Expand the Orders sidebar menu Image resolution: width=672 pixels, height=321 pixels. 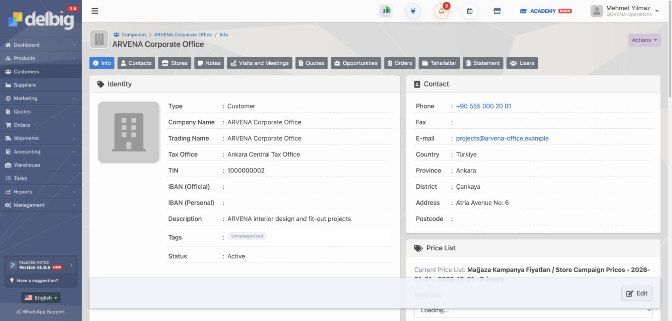tap(41, 125)
